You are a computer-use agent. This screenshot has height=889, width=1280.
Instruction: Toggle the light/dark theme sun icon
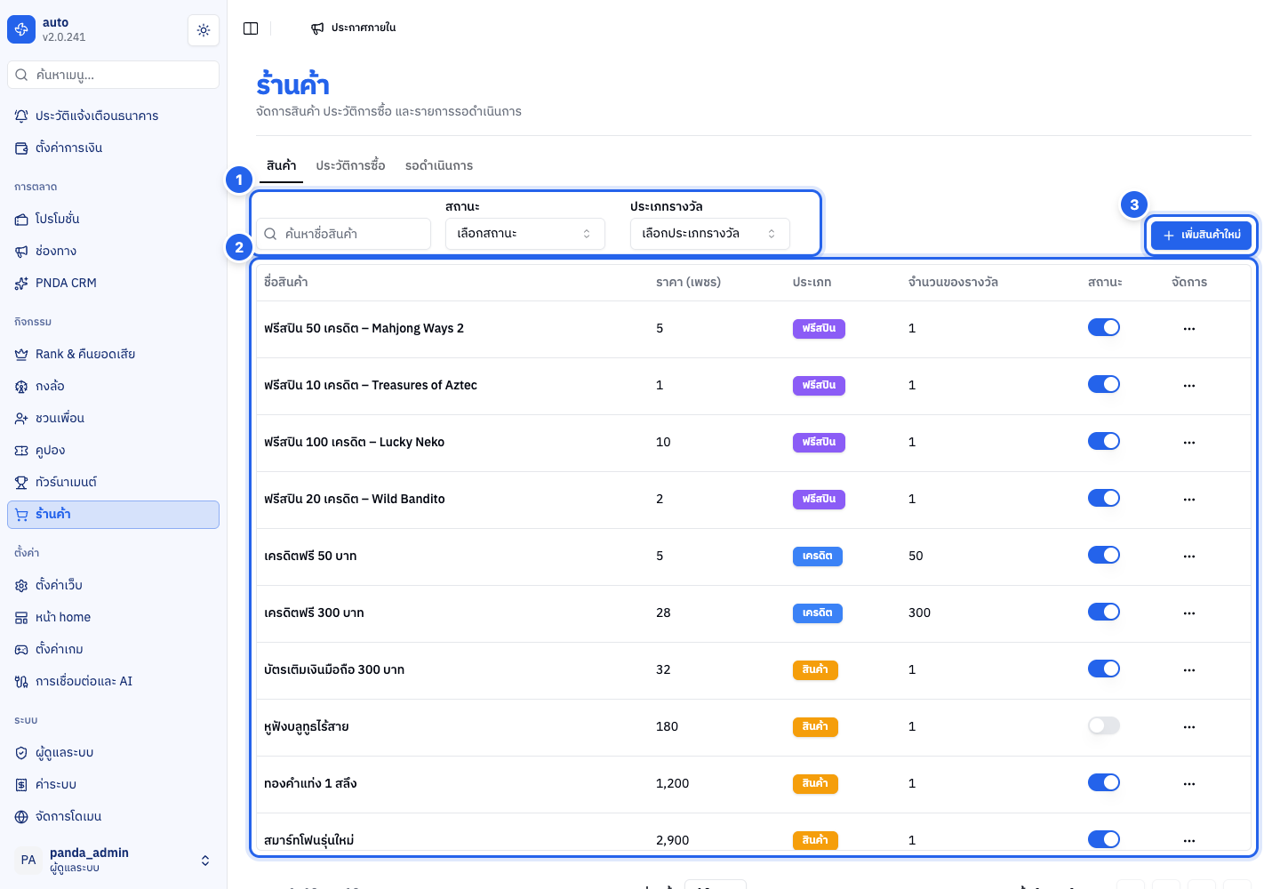204,30
